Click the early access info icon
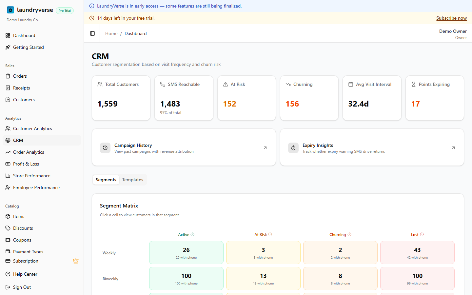The image size is (472, 295). tap(92, 6)
